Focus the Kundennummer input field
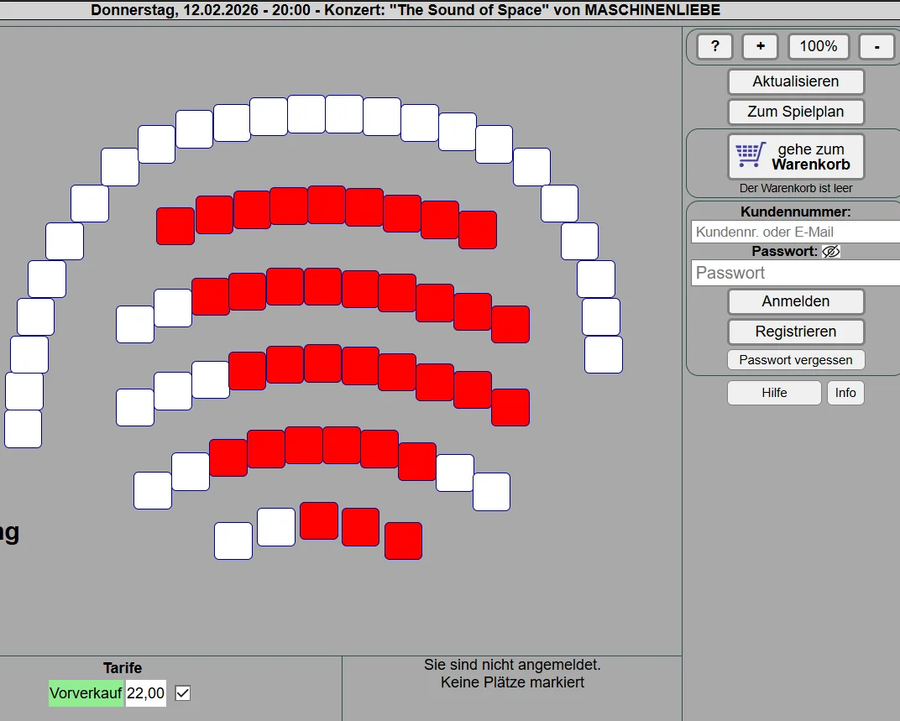The height and width of the screenshot is (721, 900). (794, 232)
